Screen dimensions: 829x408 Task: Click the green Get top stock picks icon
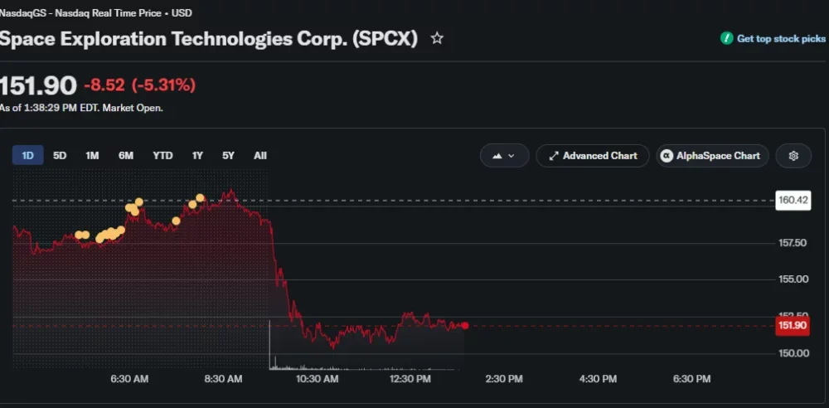726,38
